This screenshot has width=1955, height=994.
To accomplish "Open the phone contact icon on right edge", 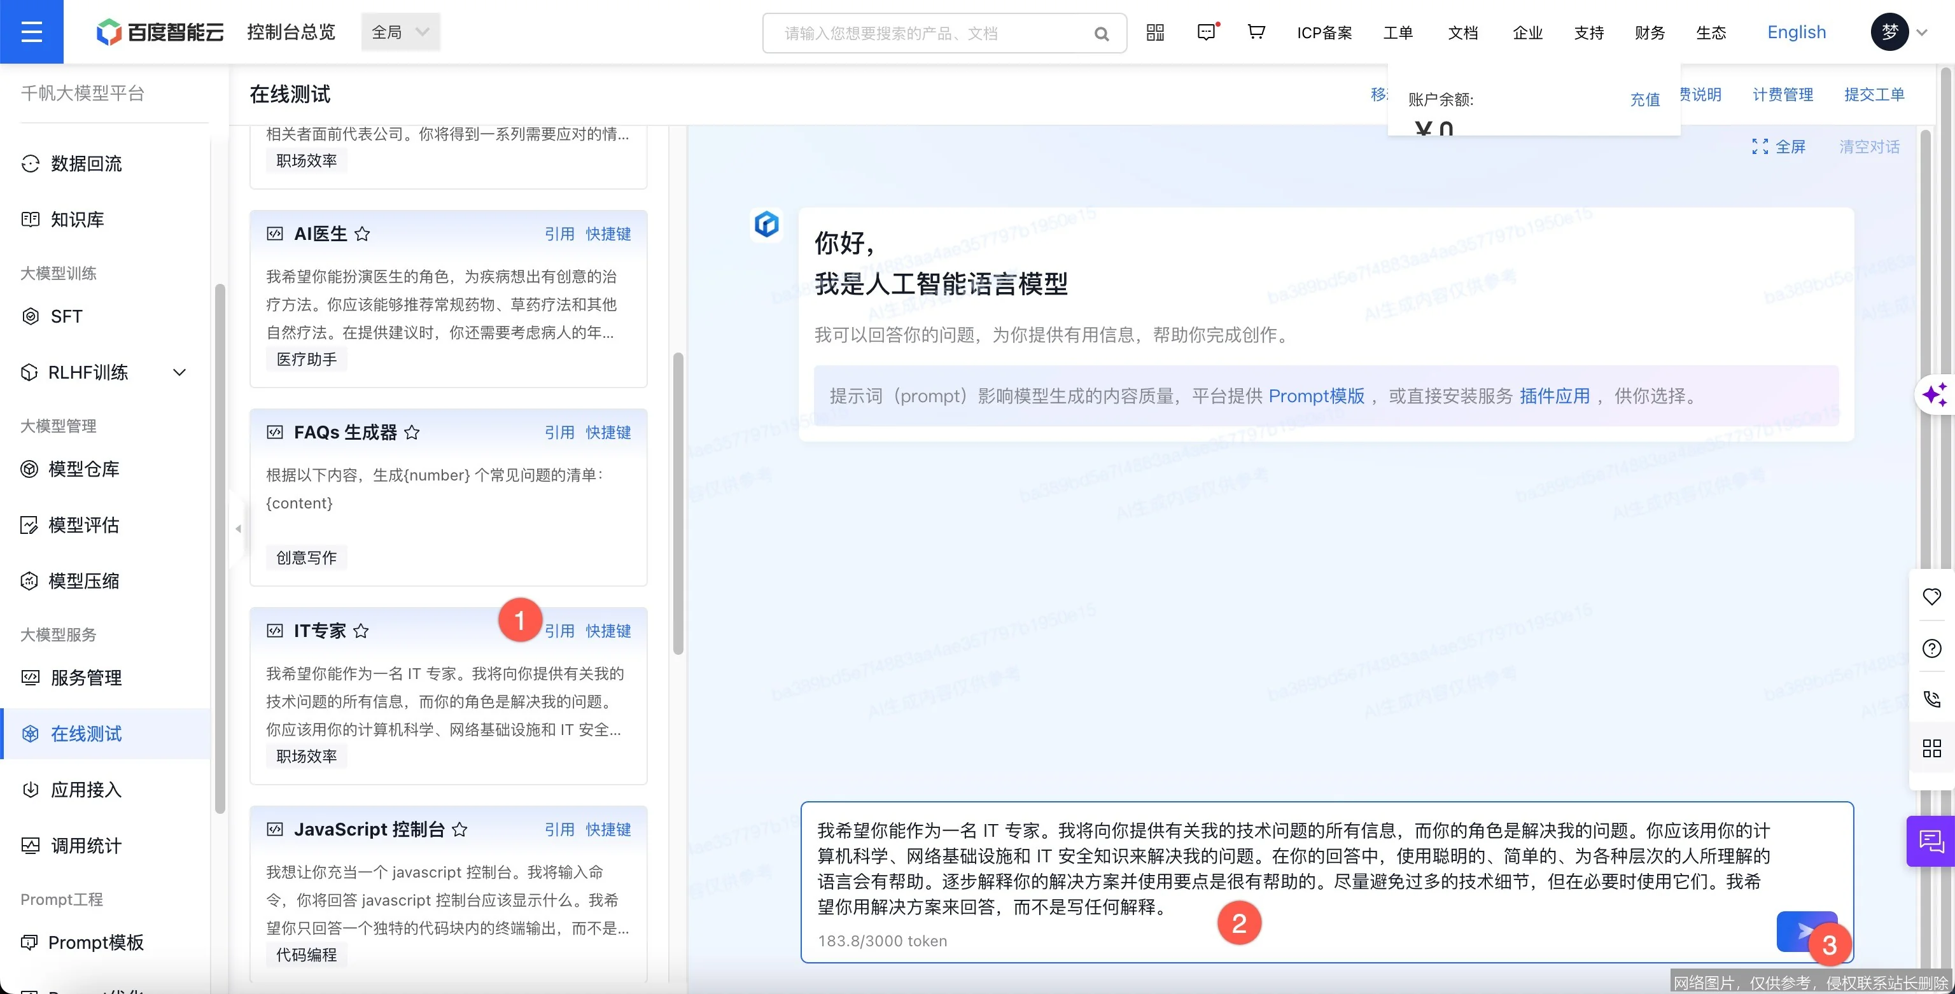I will click(1932, 699).
